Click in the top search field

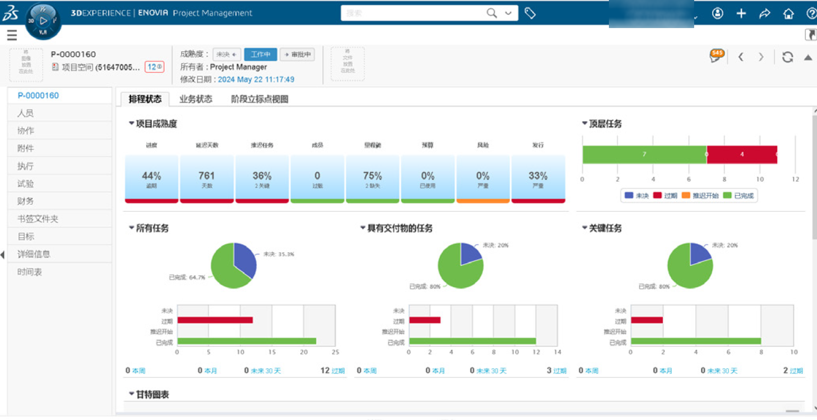[413, 13]
